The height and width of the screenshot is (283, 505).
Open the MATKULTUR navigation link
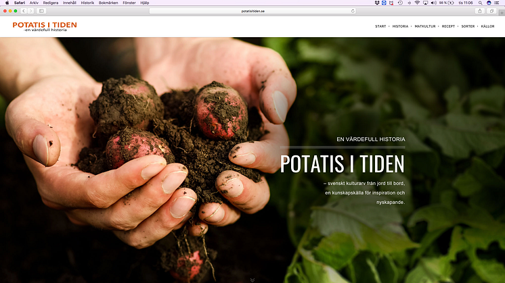(425, 26)
